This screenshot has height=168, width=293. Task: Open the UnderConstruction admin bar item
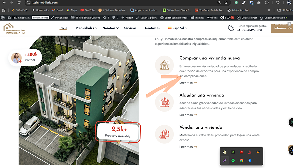coord(274,18)
